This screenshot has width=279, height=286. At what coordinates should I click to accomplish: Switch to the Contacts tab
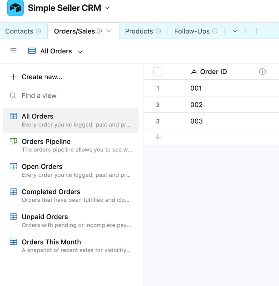(x=19, y=31)
